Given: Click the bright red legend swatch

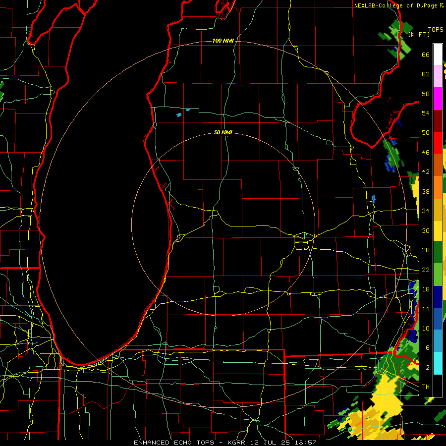Looking at the screenshot, I should pos(438,143).
